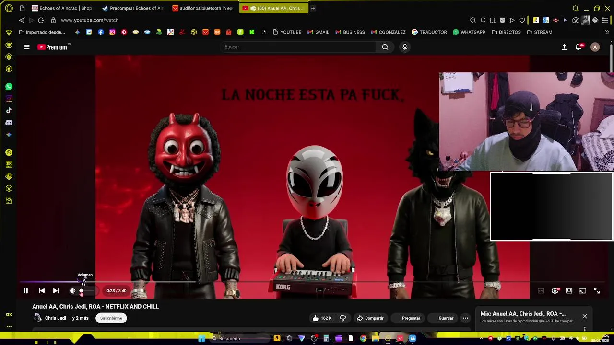Image resolution: width=614 pixels, height=345 pixels.
Task: Open Instagram in the Opera sidebar
Action: coord(9,99)
